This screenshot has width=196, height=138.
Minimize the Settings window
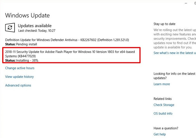(x=186, y=3)
